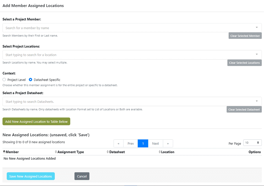Click the Cancel button

tap(82, 176)
